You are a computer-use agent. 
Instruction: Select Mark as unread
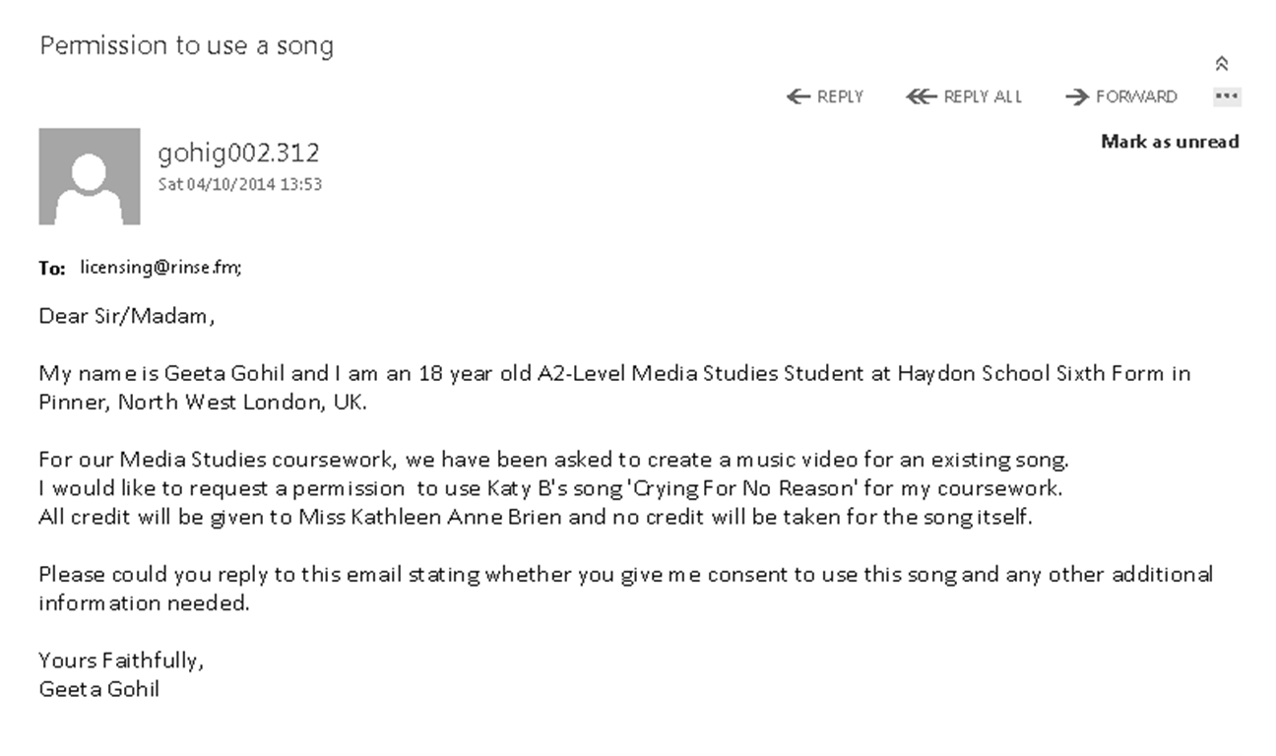[x=1169, y=141]
